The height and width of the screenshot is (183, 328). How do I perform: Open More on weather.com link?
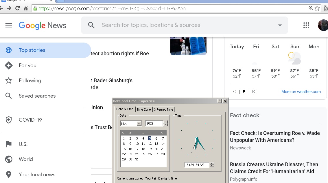tap(301, 91)
